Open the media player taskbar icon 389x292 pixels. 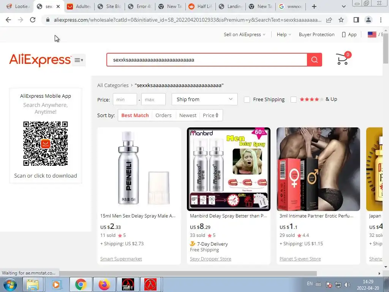coord(56,284)
